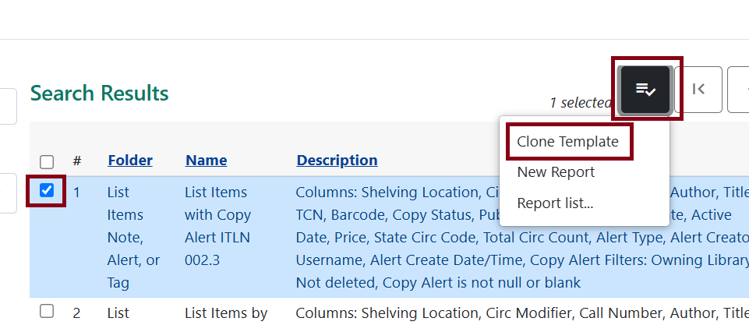Click the 1 selected indicator text
The image size is (749, 325).
(580, 102)
